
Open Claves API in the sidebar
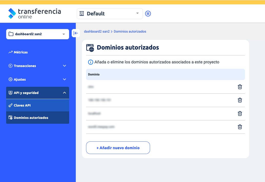(22, 105)
